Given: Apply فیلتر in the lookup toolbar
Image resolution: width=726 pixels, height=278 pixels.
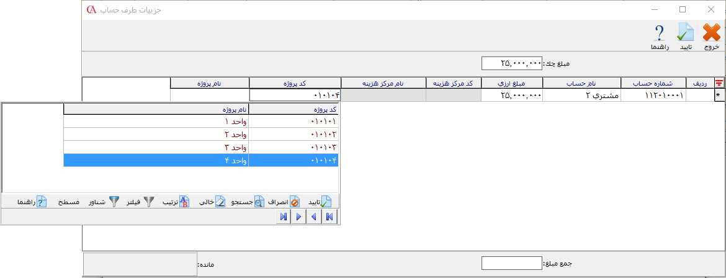Looking at the screenshot, I should tap(140, 202).
